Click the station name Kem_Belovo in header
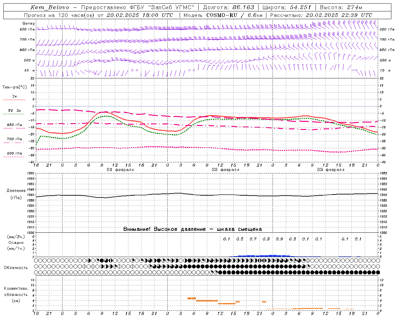396x316 pixels. [x=50, y=7]
